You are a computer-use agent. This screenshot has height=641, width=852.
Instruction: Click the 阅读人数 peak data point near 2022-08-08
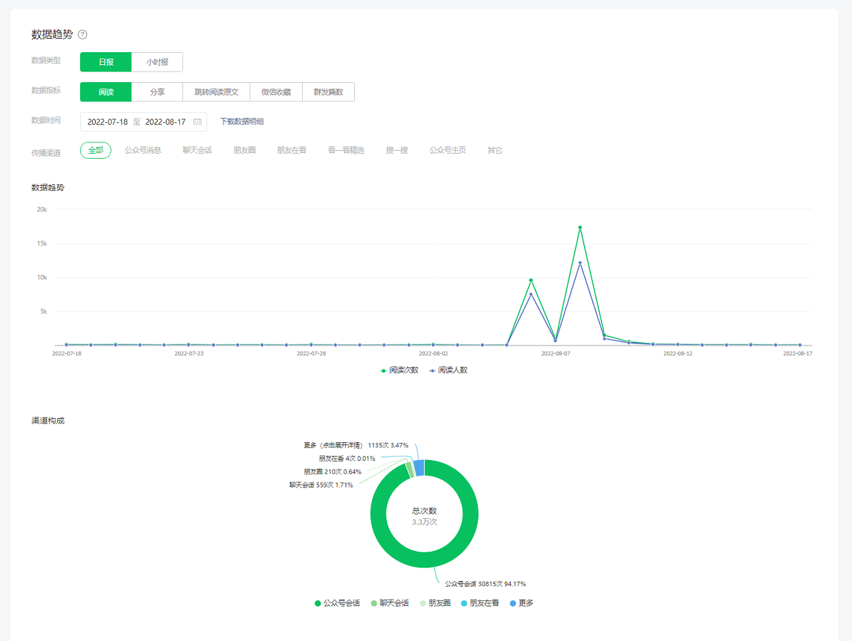[x=581, y=262]
